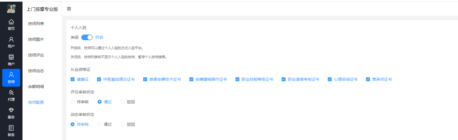Click the 开启 label beside the switch
The image size is (458, 140).
[99, 37]
